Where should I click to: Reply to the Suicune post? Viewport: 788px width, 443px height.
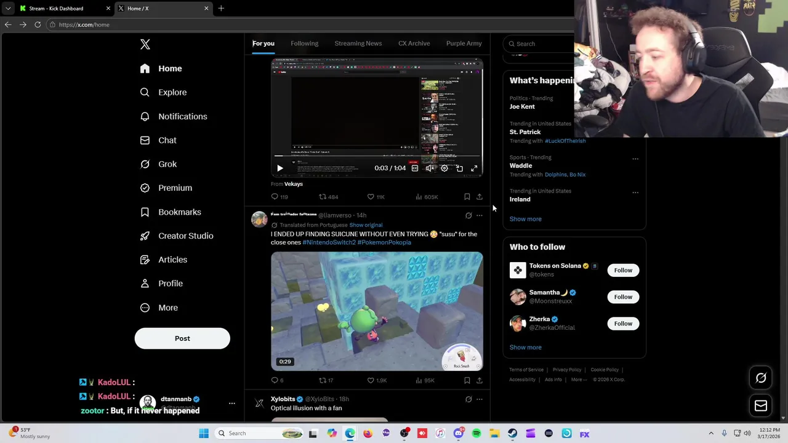pyautogui.click(x=278, y=380)
